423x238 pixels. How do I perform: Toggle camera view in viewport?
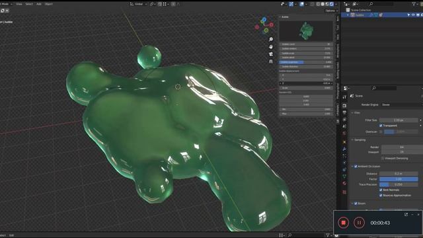[x=271, y=54]
